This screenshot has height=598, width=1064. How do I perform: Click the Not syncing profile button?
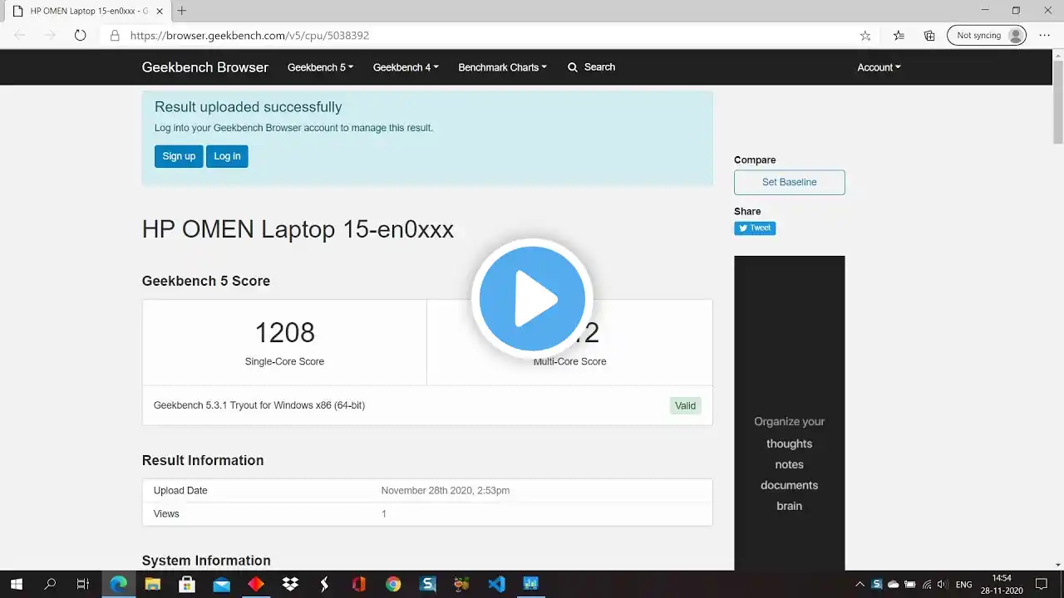click(x=987, y=36)
